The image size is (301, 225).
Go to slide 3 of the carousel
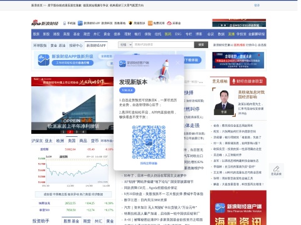[77, 132]
